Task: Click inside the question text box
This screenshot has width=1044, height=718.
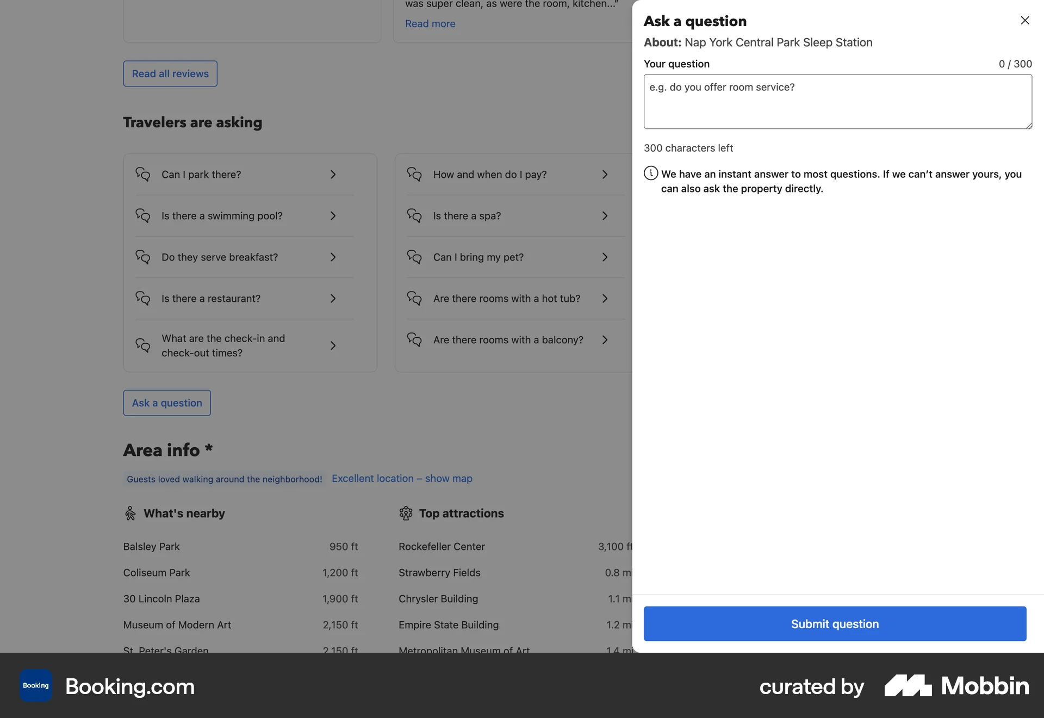Action: pyautogui.click(x=837, y=102)
